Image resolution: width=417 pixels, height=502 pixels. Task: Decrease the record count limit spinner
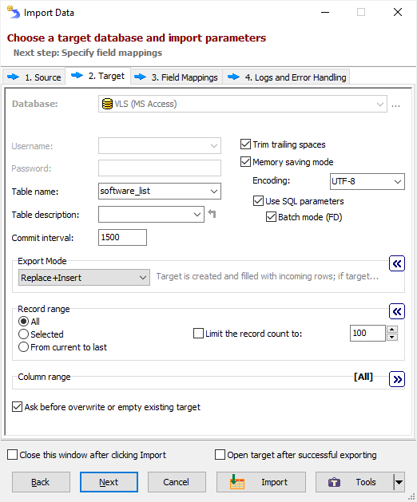pos(392,337)
